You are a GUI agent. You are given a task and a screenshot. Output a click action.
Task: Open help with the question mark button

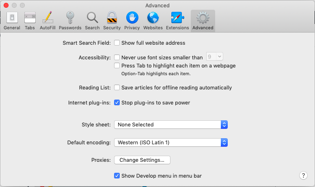click(303, 176)
